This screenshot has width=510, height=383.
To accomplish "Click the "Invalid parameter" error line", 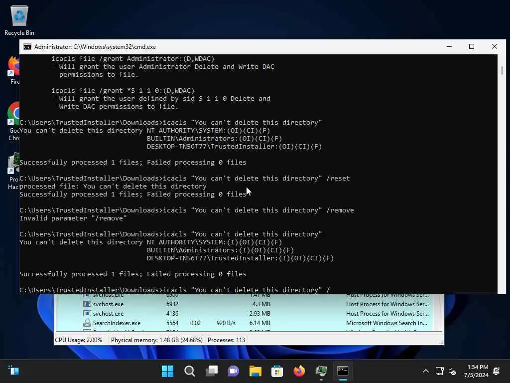I will click(73, 218).
